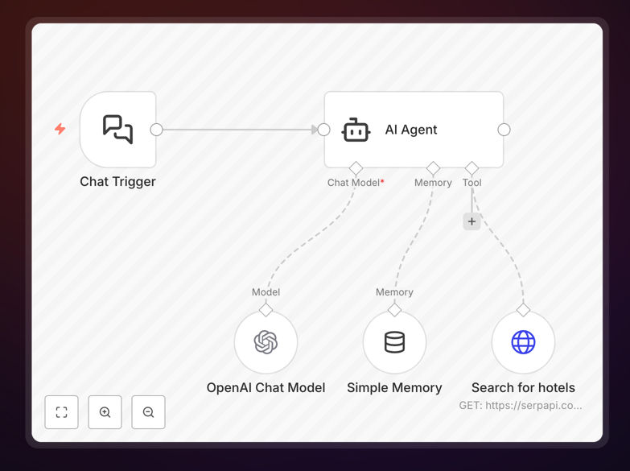Click the AI Agent input connector
This screenshot has width=630, height=471.
pos(323,130)
